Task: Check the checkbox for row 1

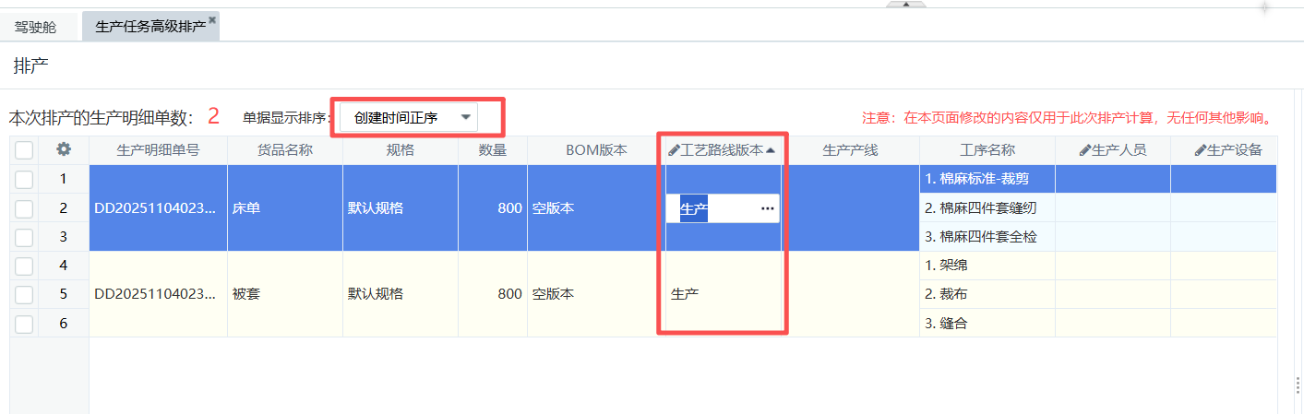Action: point(24,179)
